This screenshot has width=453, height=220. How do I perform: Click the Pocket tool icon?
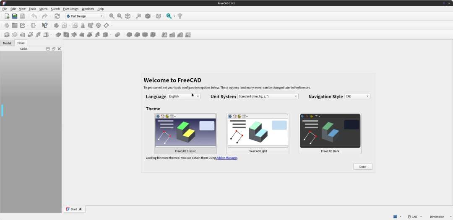pos(58,35)
